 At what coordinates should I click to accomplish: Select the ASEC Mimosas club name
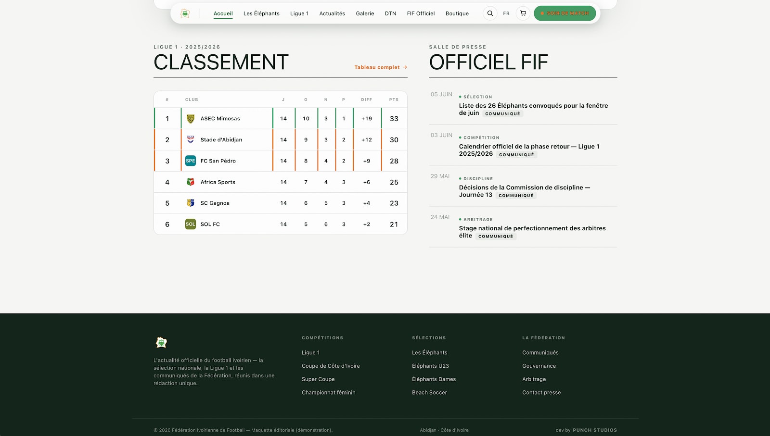220,119
